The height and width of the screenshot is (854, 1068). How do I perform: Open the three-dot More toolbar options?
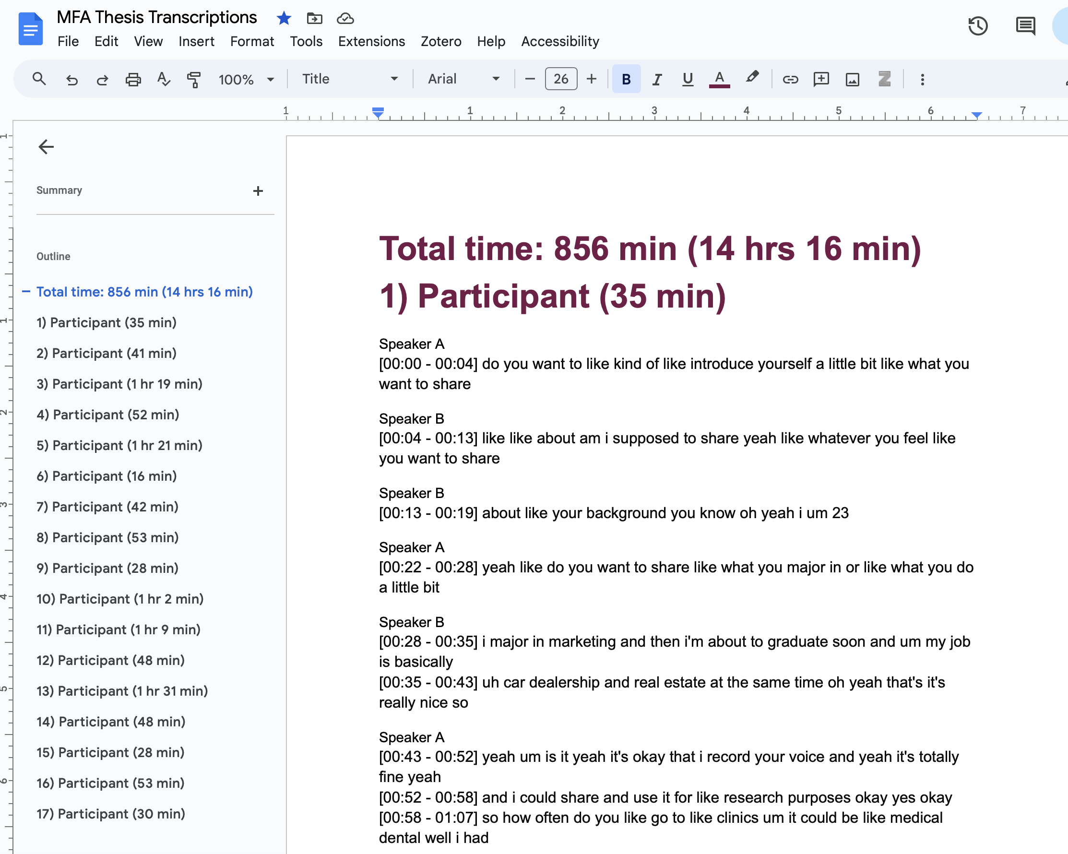click(x=922, y=79)
